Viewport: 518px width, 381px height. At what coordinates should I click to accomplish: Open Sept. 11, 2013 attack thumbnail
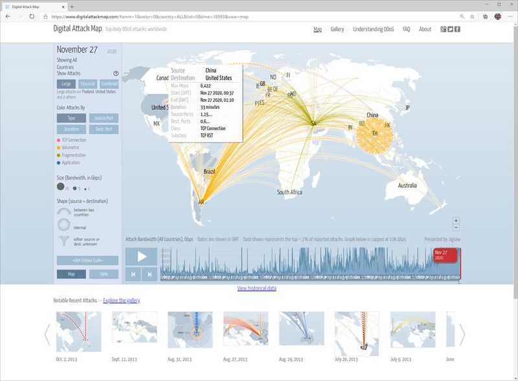tap(135, 327)
